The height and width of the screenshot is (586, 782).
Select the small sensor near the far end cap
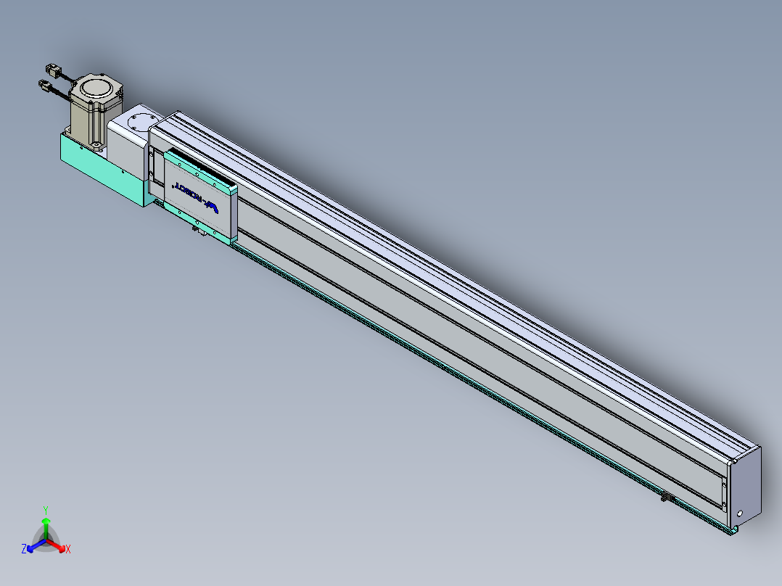[x=667, y=498]
